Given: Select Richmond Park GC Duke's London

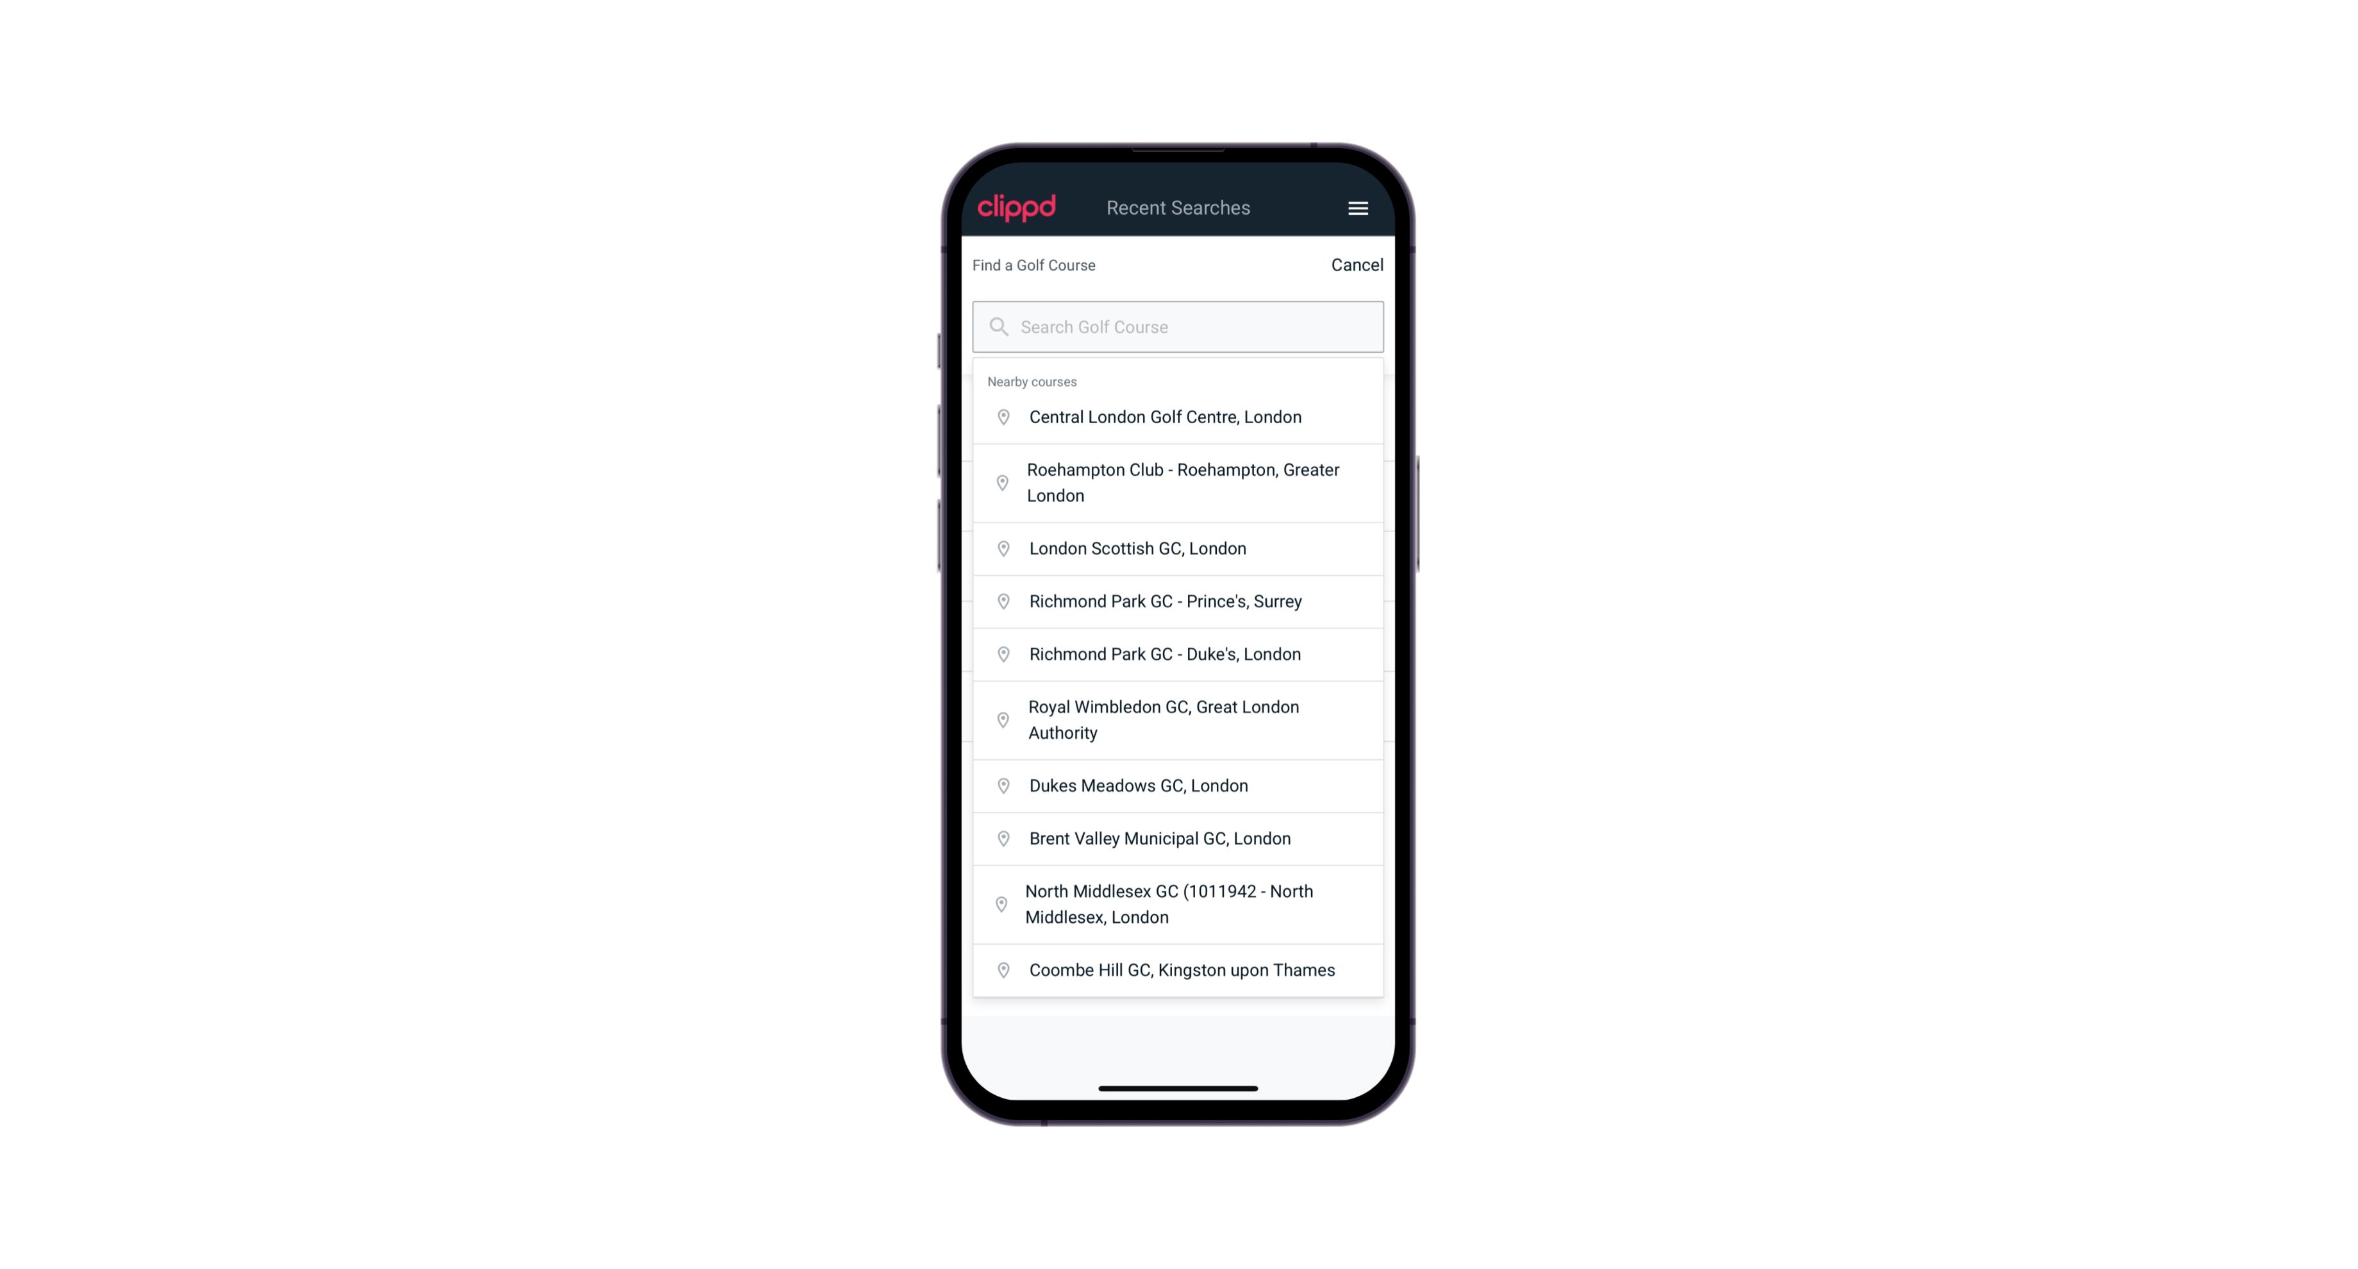Looking at the screenshot, I should 1178,653.
